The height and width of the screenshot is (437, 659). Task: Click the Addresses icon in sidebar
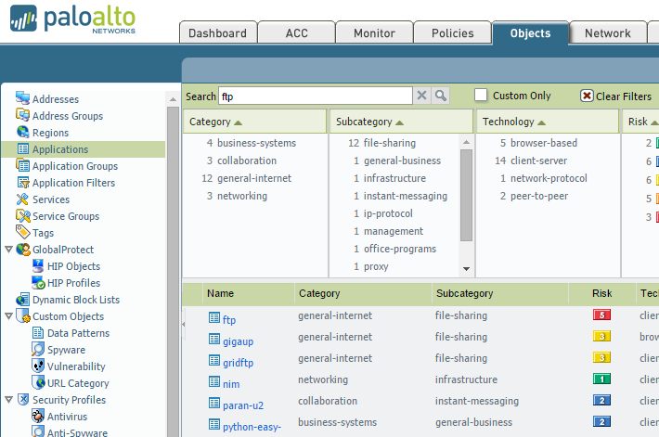22,98
